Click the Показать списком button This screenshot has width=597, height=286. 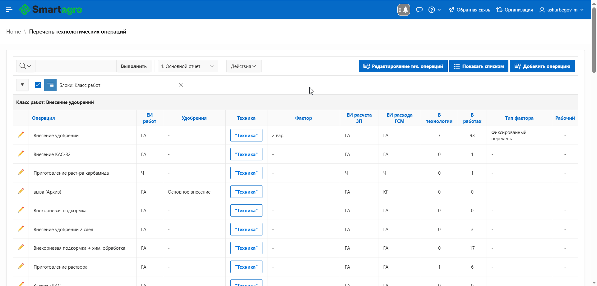click(x=479, y=66)
